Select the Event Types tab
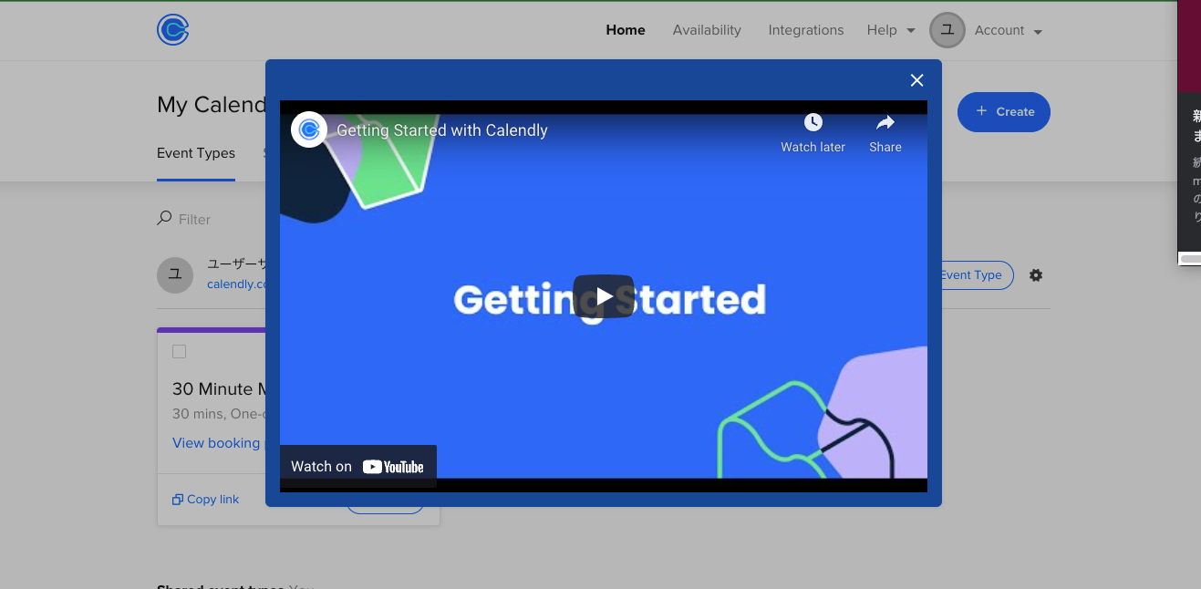 196,153
